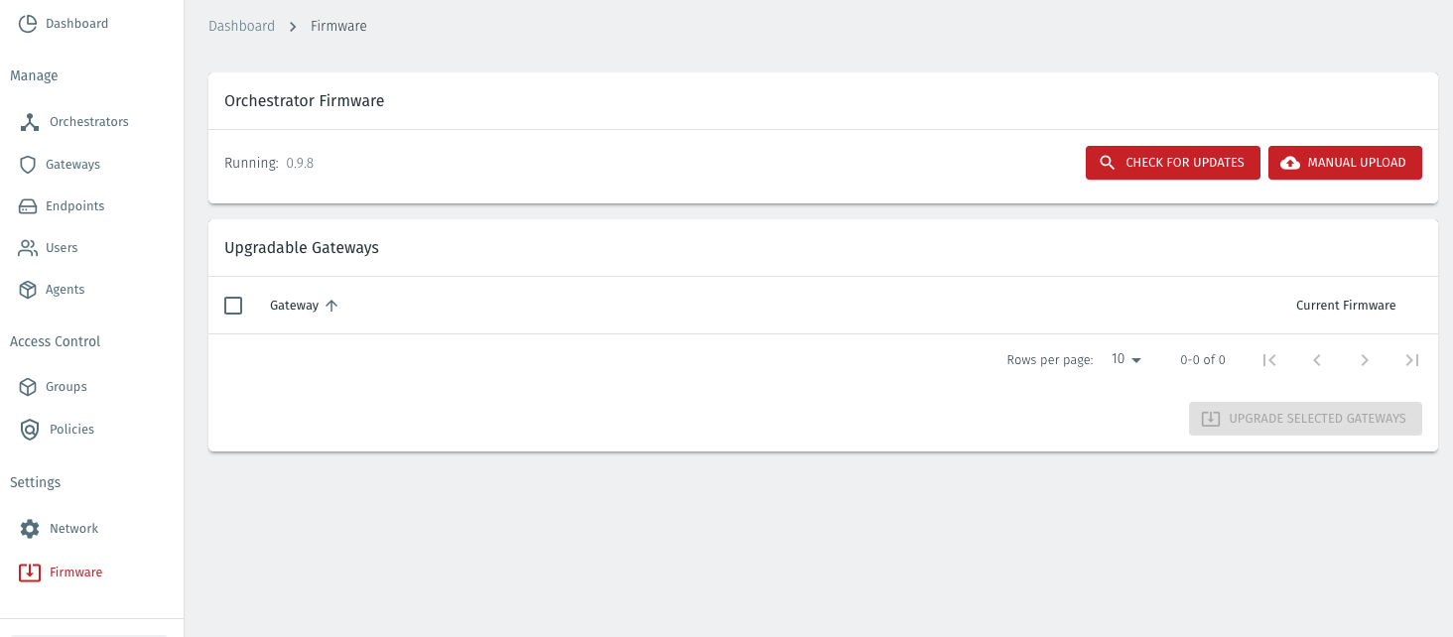Open the Rows per page dropdown
This screenshot has width=1453, height=637.
[1124, 359]
